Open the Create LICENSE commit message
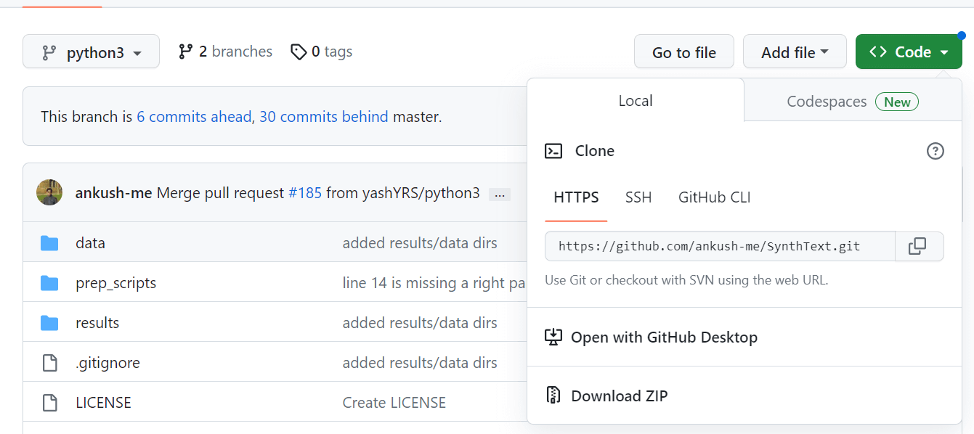This screenshot has width=974, height=434. click(394, 403)
